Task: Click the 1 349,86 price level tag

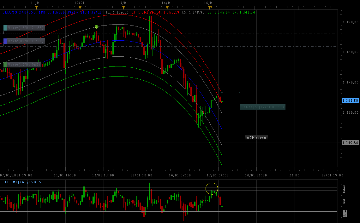Action: 351,143
